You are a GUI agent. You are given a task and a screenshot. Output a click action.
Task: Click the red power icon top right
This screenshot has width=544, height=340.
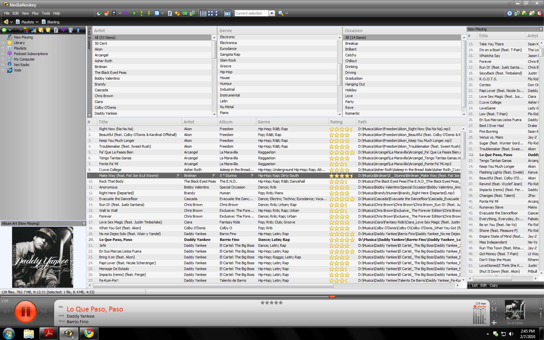click(x=539, y=13)
